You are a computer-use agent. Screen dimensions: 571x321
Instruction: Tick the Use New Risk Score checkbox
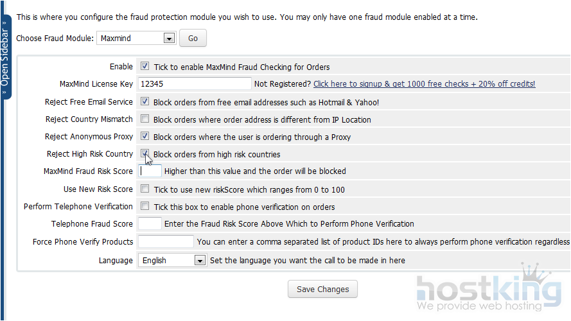(145, 189)
